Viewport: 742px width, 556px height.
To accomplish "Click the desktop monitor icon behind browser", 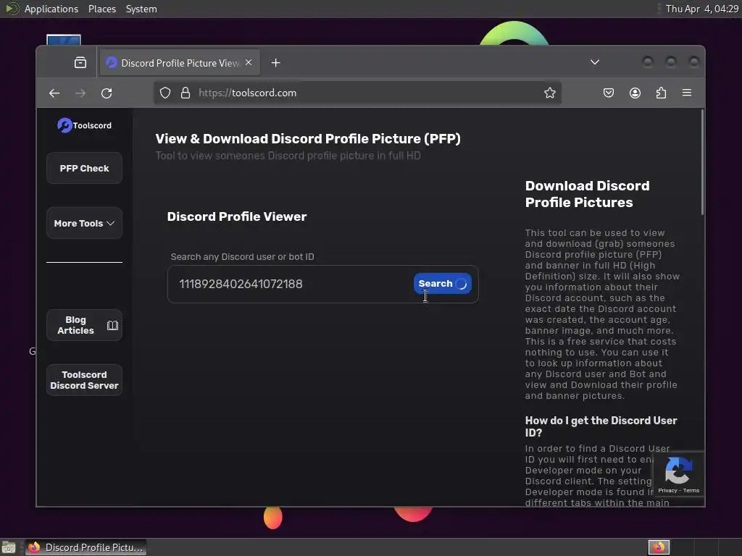I will (64, 40).
